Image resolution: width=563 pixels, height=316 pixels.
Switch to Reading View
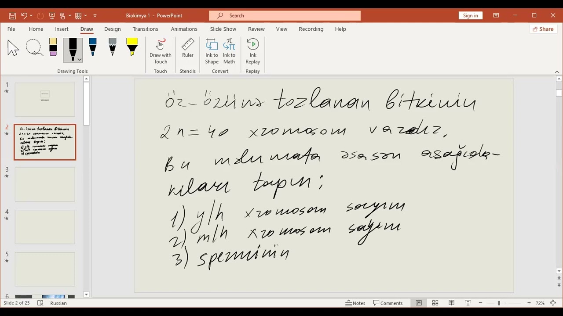[x=451, y=303]
